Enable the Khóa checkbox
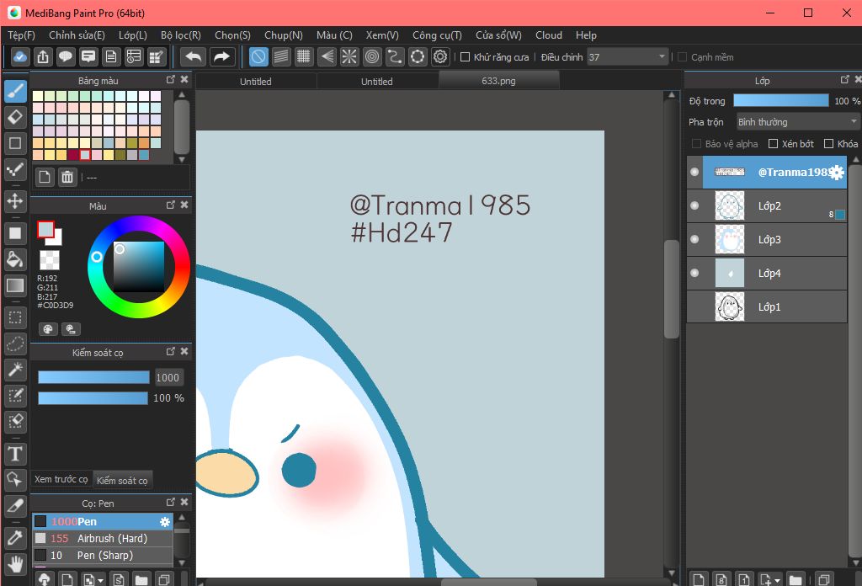The height and width of the screenshot is (586, 862). 829,143
